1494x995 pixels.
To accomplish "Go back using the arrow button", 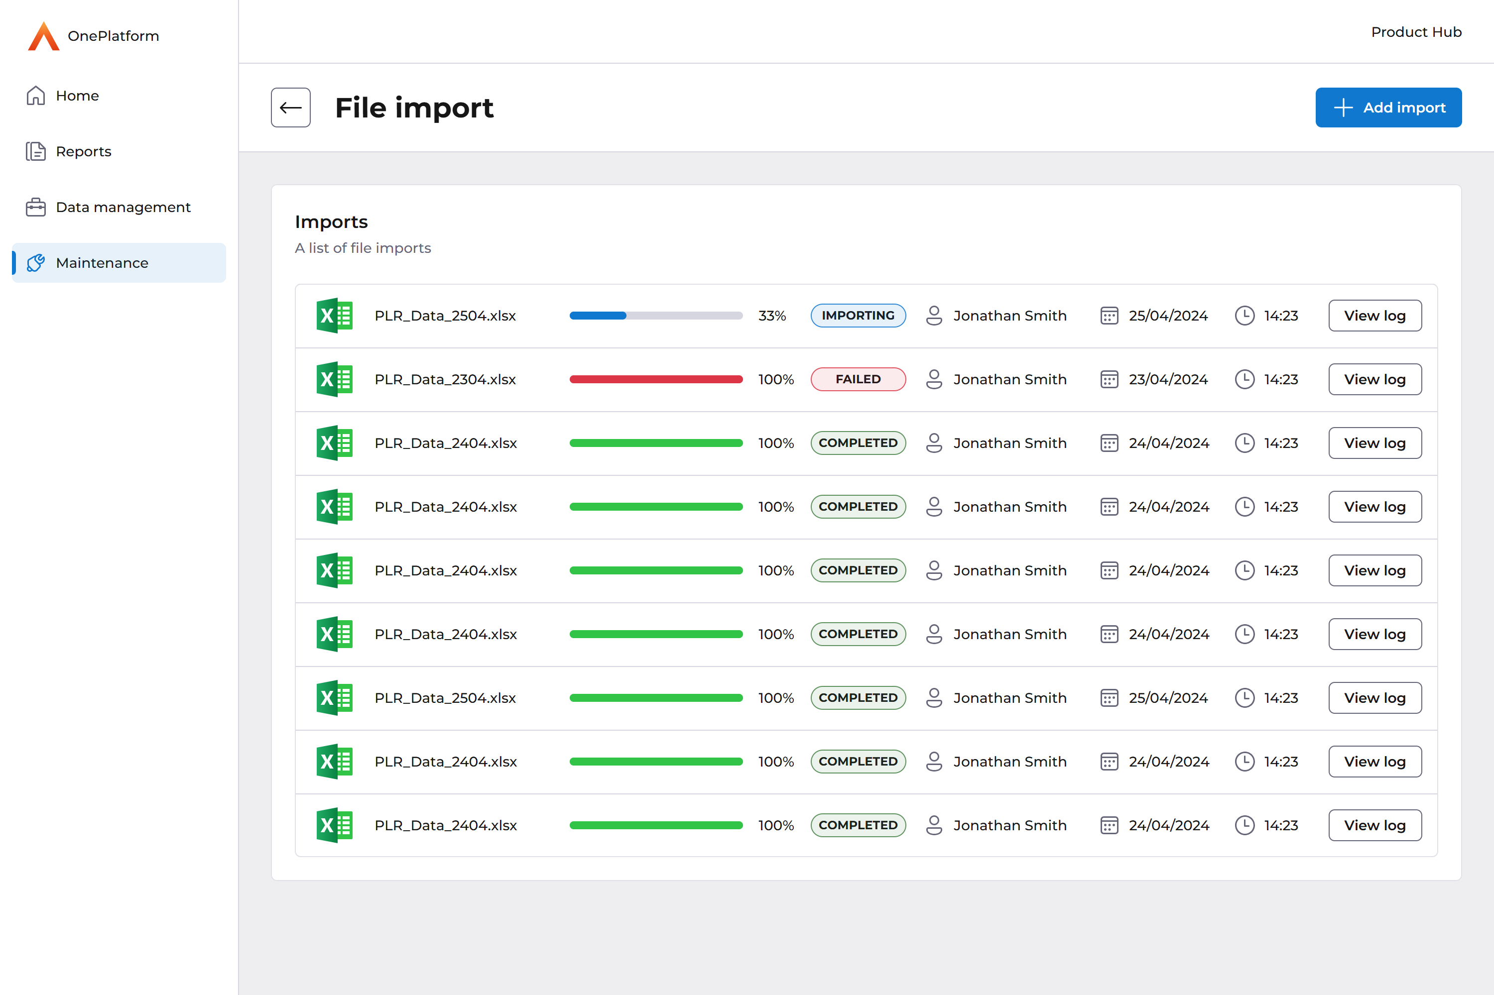I will coord(291,108).
